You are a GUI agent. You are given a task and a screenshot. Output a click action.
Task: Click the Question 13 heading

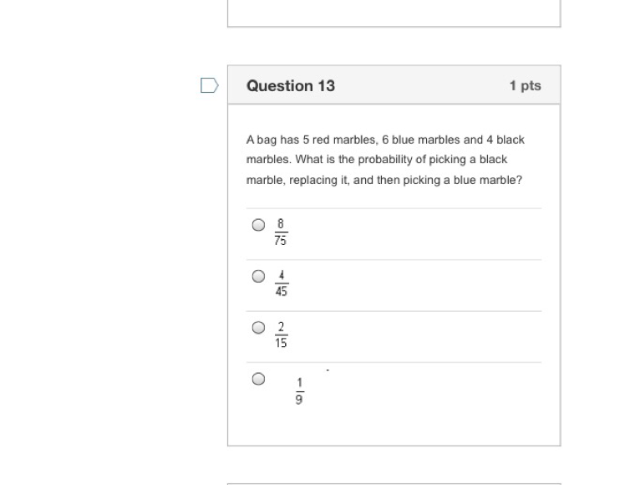pyautogui.click(x=291, y=85)
